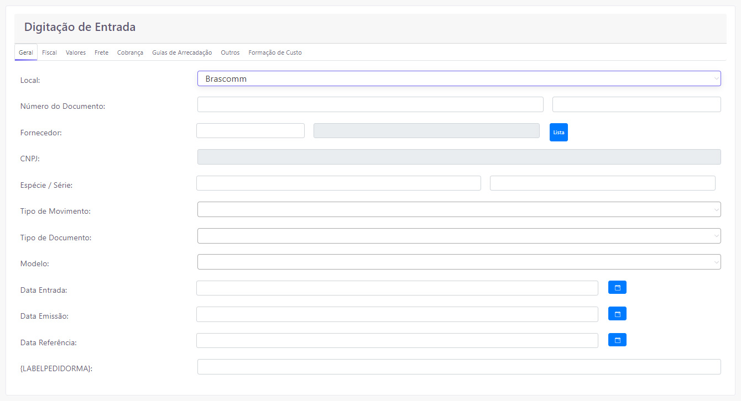Open calendar picker for Data Emissão
Screen dimensions: 741x401
[x=617, y=314]
